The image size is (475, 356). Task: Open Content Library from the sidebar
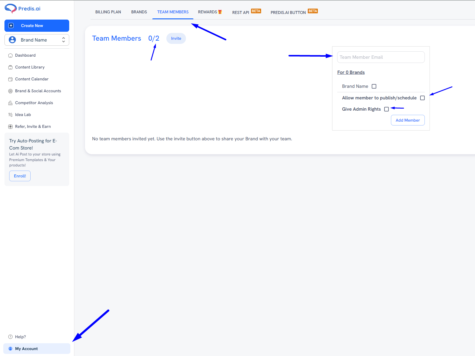coord(37,67)
